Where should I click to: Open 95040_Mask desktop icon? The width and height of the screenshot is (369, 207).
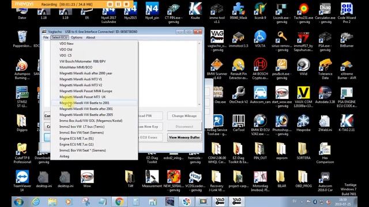tap(238, 11)
